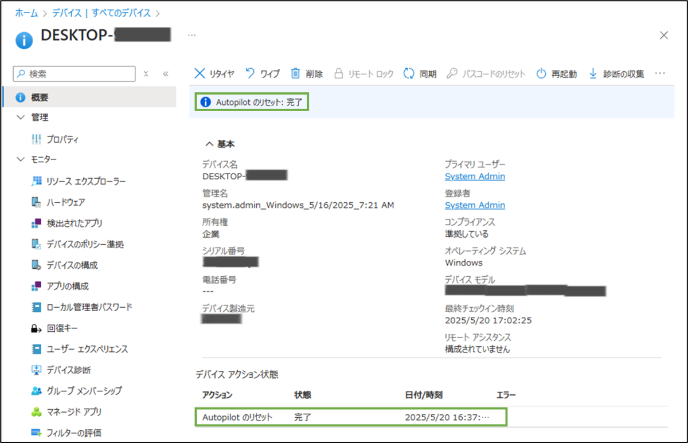Click the Remote Lock (リモート ロック) padlock icon
Screen dimensions: 688x443
[x=338, y=73]
